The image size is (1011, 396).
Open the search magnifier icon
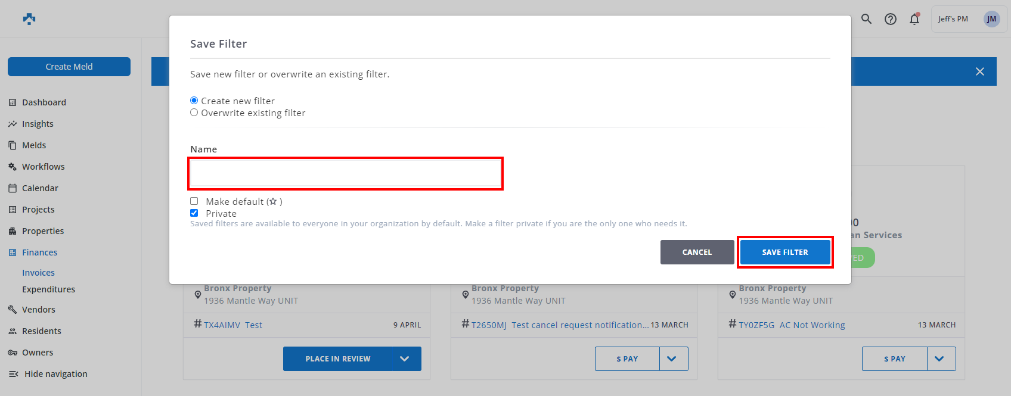866,19
